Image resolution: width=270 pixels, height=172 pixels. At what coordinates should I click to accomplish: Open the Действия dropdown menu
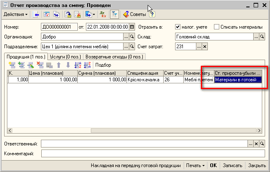coord(16,14)
